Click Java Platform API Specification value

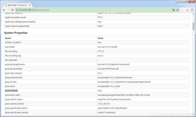112,108
